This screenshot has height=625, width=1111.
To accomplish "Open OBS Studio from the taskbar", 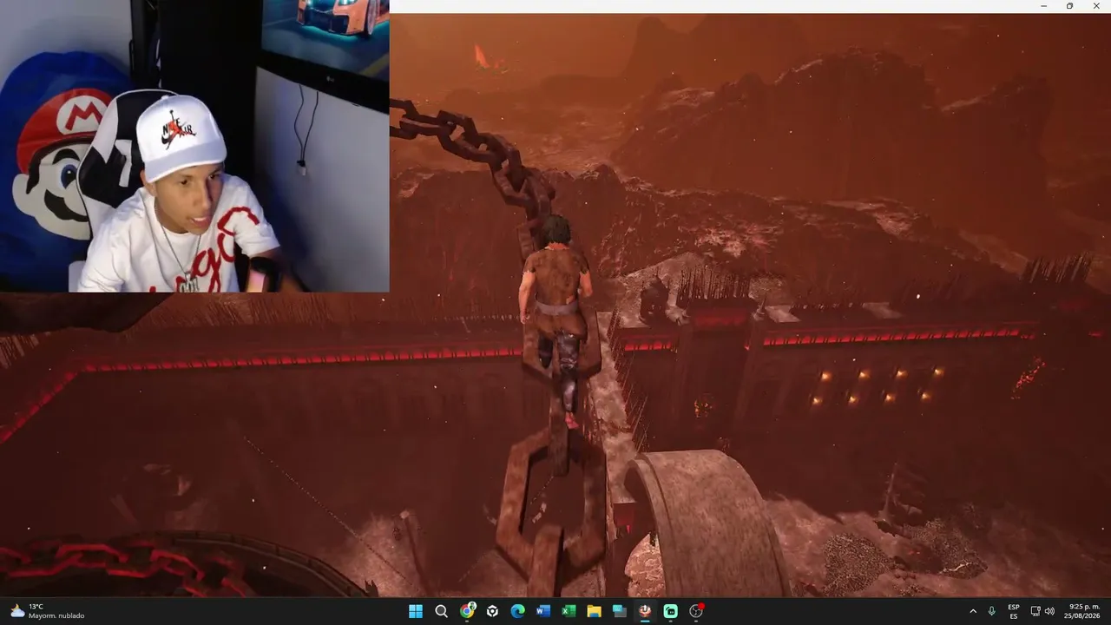I will pos(696,611).
